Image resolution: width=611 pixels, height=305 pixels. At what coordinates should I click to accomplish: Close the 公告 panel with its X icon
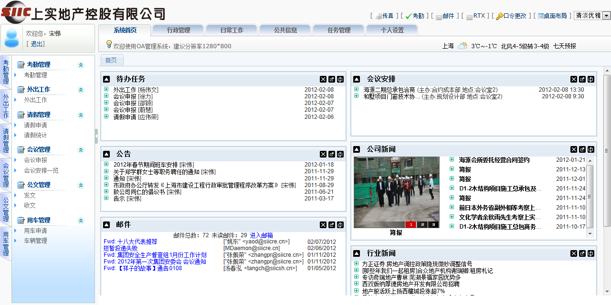pos(323,154)
